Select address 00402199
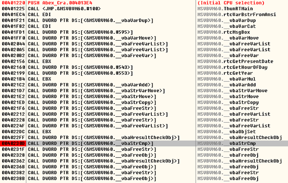Image resolution: width=288 pixels, height=183 pixels. pyautogui.click(x=13, y=73)
